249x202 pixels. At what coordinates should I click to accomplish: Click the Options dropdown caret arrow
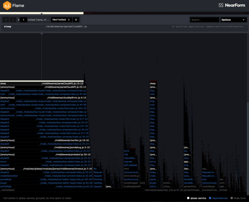coord(244,20)
